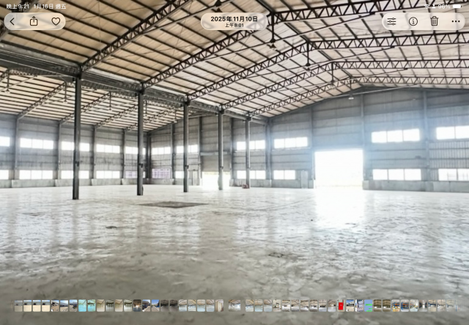Open the share sheet for this photo
469x325 pixels.
pos(34,21)
